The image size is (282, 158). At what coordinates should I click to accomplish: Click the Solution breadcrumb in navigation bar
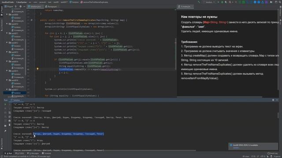[x=74, y=2]
